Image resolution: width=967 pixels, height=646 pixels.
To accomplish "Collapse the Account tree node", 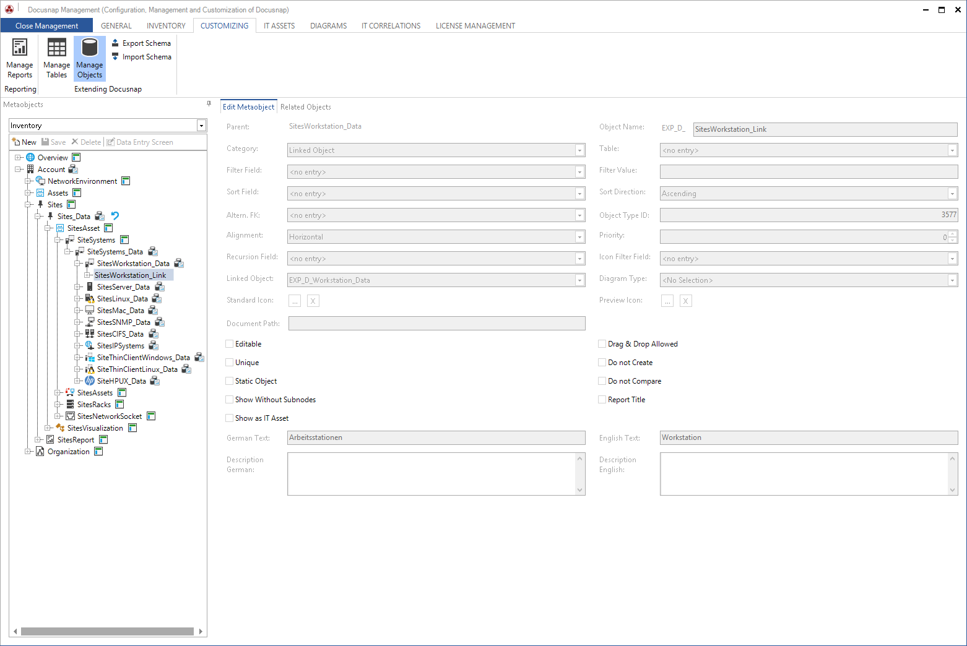I will pos(18,169).
